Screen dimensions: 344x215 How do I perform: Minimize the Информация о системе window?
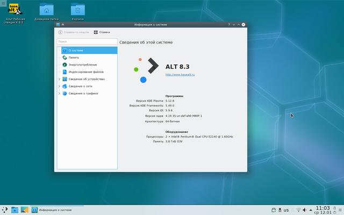[x=234, y=25]
